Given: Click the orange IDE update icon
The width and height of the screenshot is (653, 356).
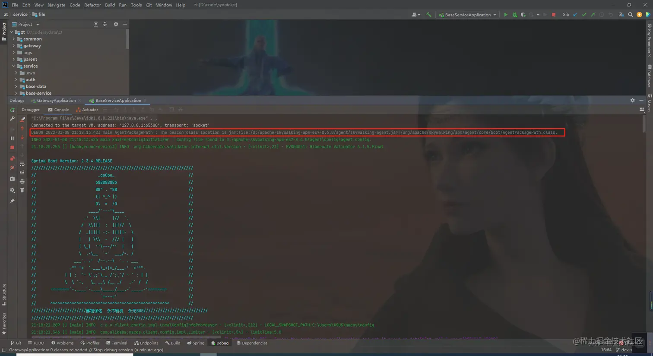Looking at the screenshot, I should coord(639,15).
